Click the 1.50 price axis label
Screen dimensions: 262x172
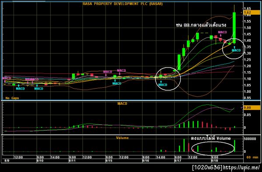[248, 28]
